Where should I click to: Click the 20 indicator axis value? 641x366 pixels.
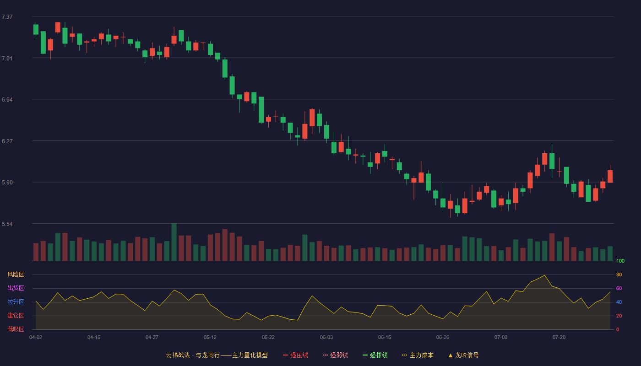click(x=619, y=316)
